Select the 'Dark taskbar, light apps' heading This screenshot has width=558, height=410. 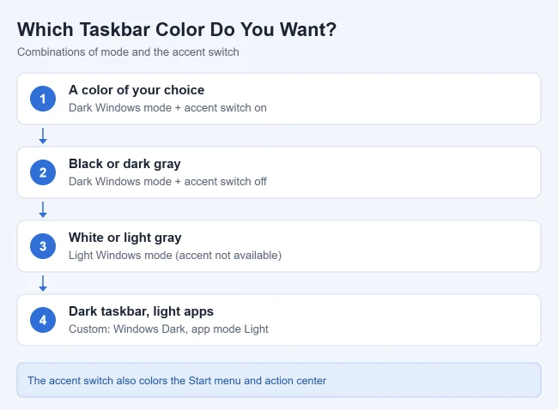pos(141,311)
